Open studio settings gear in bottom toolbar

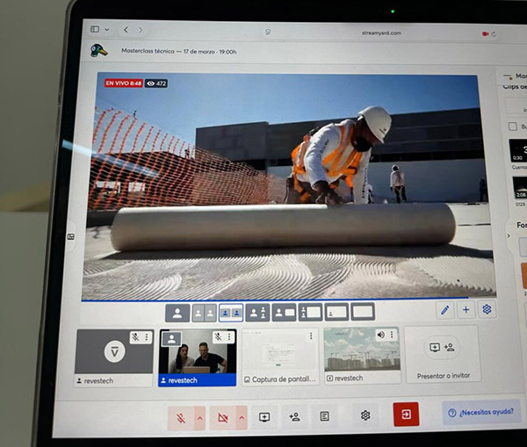[x=365, y=415]
